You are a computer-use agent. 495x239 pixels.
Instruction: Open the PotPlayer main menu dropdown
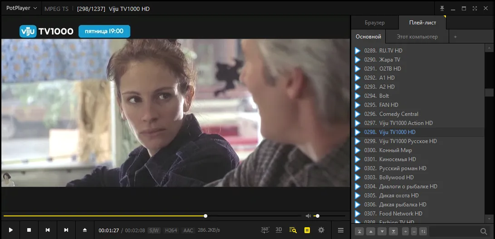[21, 8]
